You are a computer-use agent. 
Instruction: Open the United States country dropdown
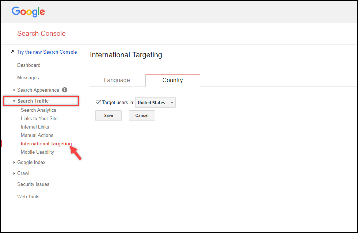[x=156, y=103]
